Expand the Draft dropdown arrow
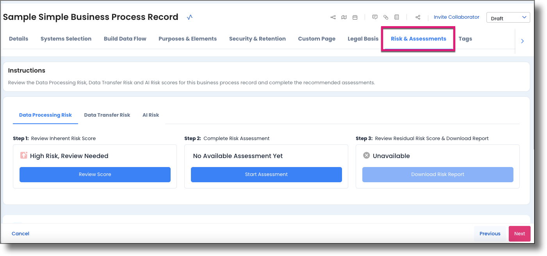This screenshot has height=256, width=547. [x=525, y=17]
